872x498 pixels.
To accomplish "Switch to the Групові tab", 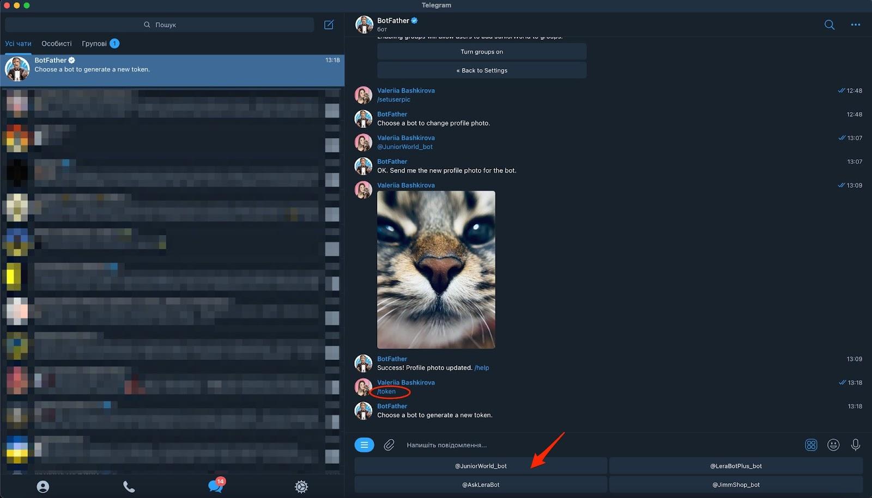I will 94,44.
